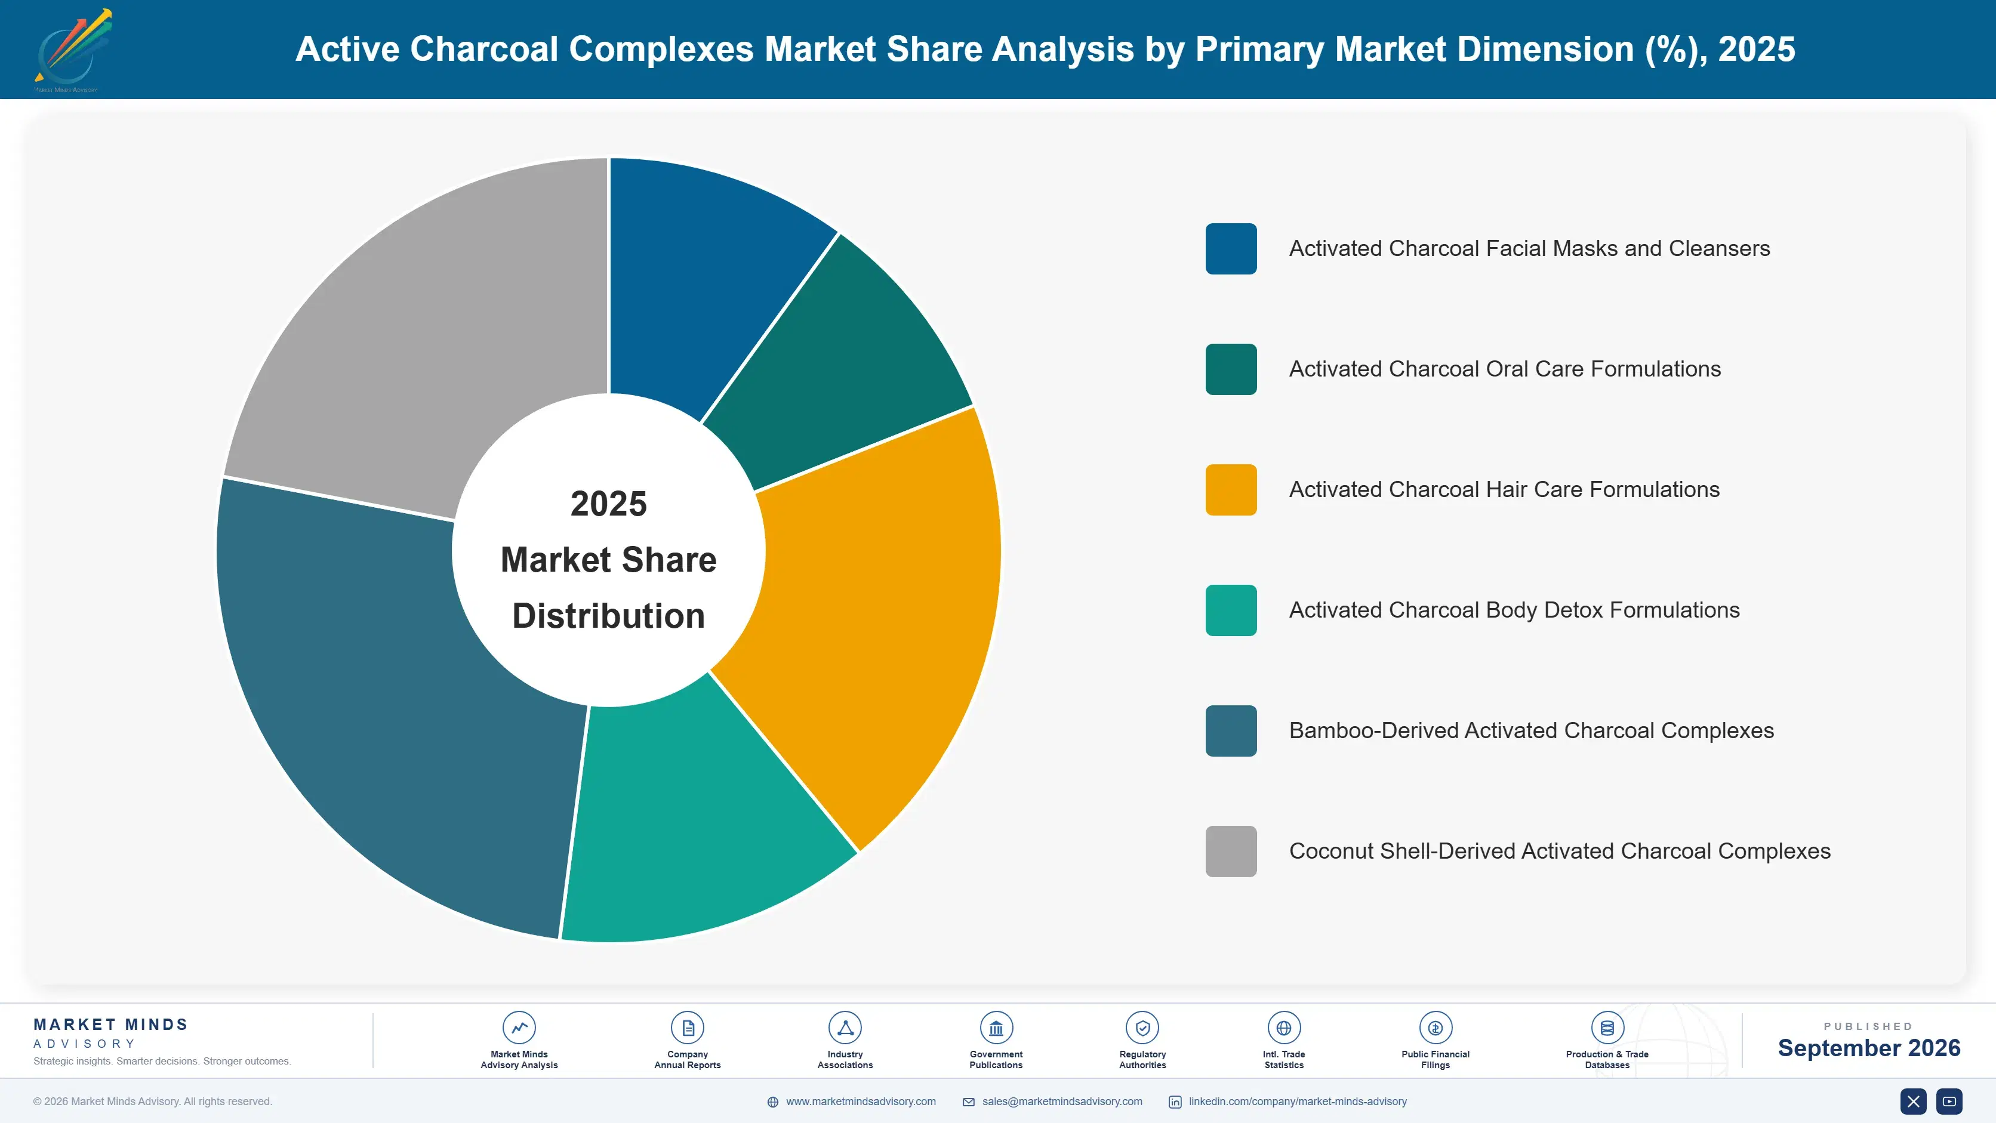Screen dimensions: 1996x1123
Task: Click 'Activated Charcoal Hair Care Formulations' legend text
Action: [x=1504, y=489]
